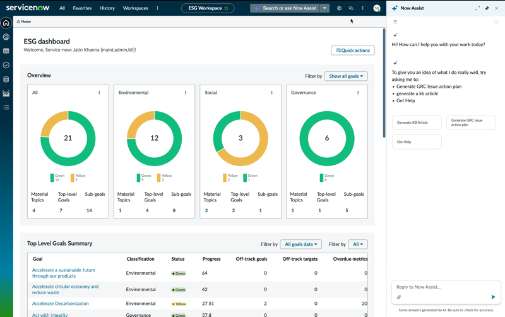Open the analytics chart sidebar icon
Screen dimensions: 505x317
(6, 93)
